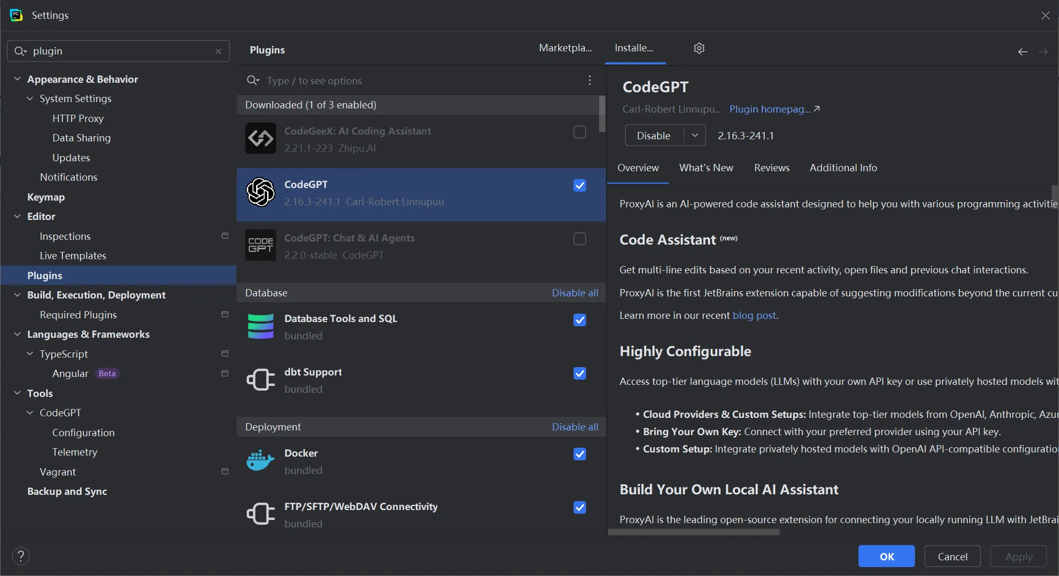Image resolution: width=1059 pixels, height=576 pixels.
Task: Click the plugin list vertical scrollbar thumb
Action: 602,114
